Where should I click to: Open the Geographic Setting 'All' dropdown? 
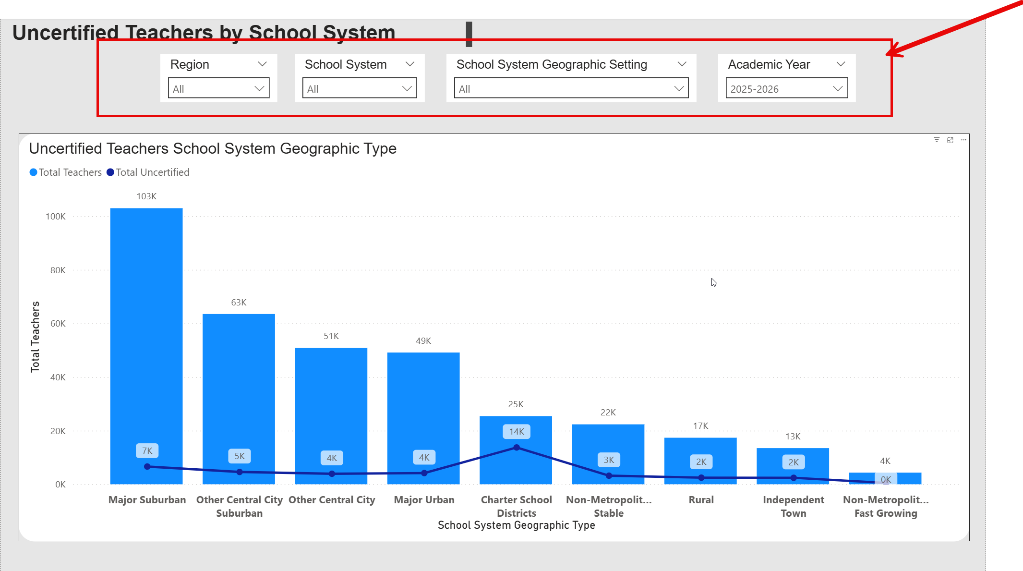point(571,88)
